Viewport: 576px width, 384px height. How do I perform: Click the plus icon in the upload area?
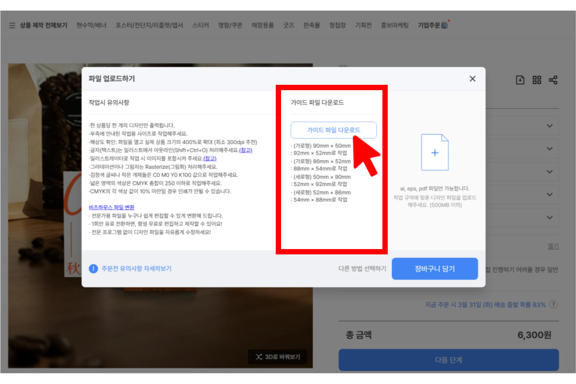[x=435, y=152]
